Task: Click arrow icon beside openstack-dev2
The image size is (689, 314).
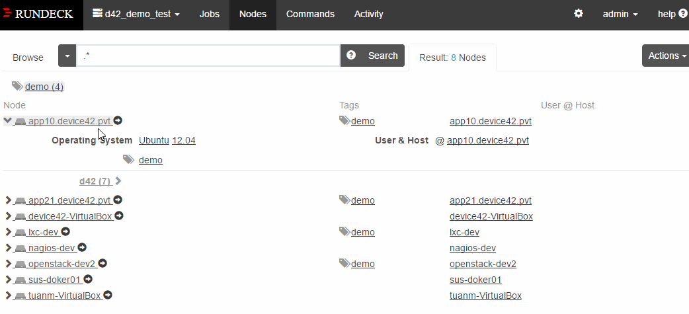Action: [x=102, y=264]
